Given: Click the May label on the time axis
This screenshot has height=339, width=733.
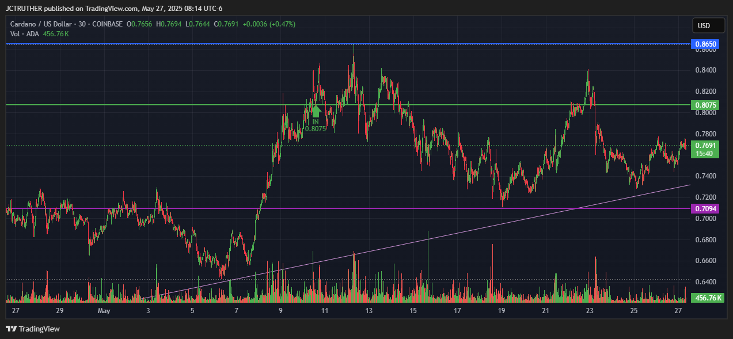Looking at the screenshot, I should [x=104, y=311].
